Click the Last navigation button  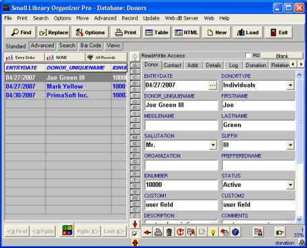click(x=114, y=231)
